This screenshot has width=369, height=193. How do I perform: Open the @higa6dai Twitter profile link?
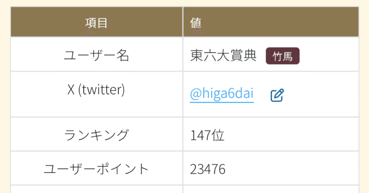222,94
